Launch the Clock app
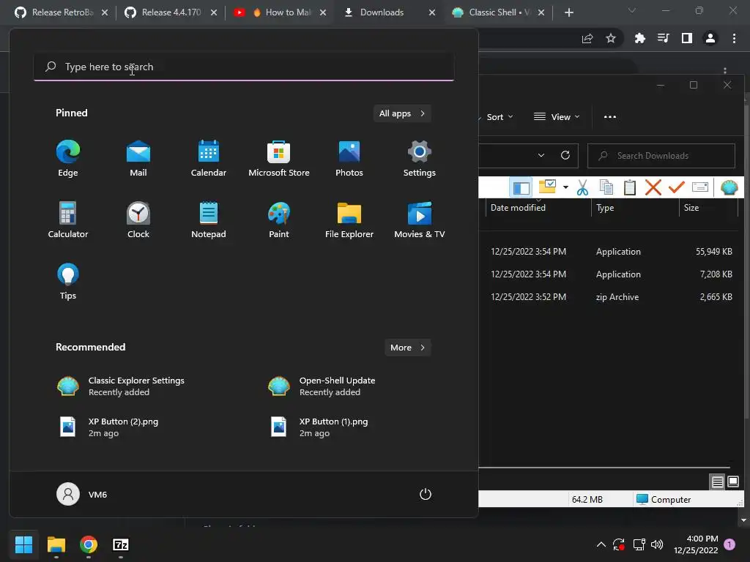Screen dimensions: 750x562 tap(138, 220)
